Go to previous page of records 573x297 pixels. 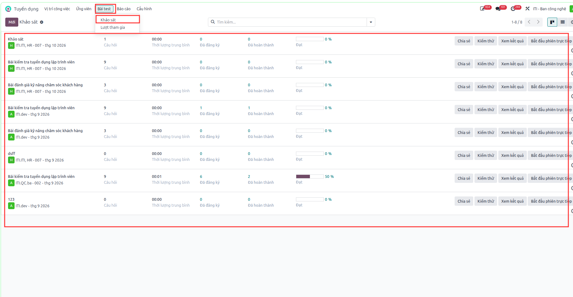point(529,22)
